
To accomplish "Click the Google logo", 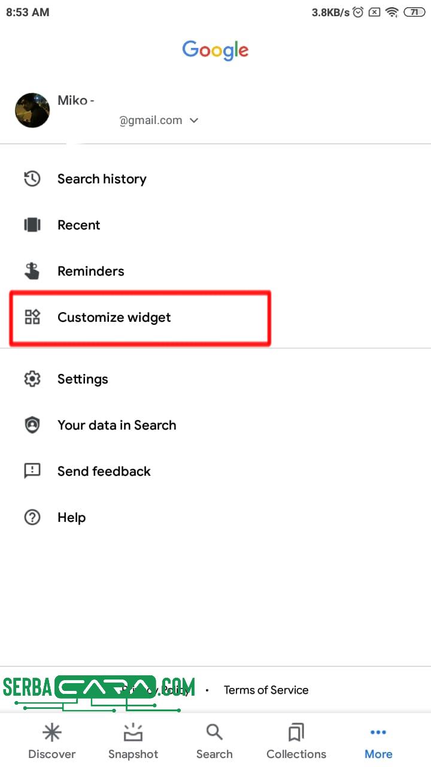I will pyautogui.click(x=215, y=50).
